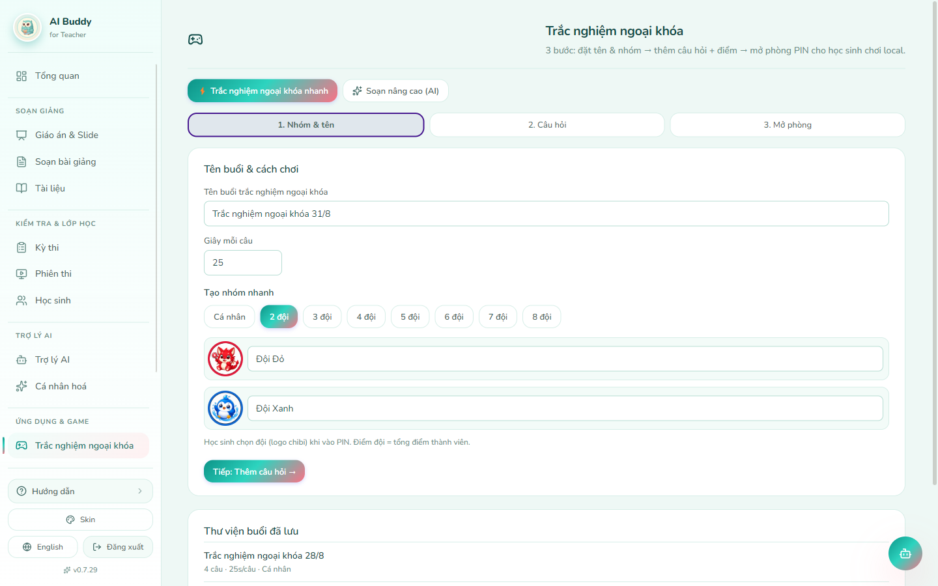
Task: Click the gamepad icon beside page title
Action: [195, 40]
